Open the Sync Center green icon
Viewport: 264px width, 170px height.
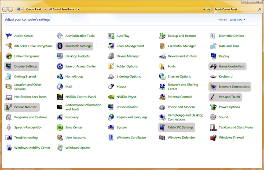pos(60,127)
